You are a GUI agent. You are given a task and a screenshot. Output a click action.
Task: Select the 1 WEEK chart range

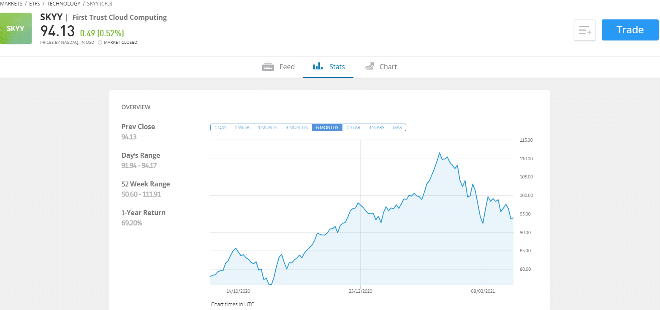pos(242,127)
